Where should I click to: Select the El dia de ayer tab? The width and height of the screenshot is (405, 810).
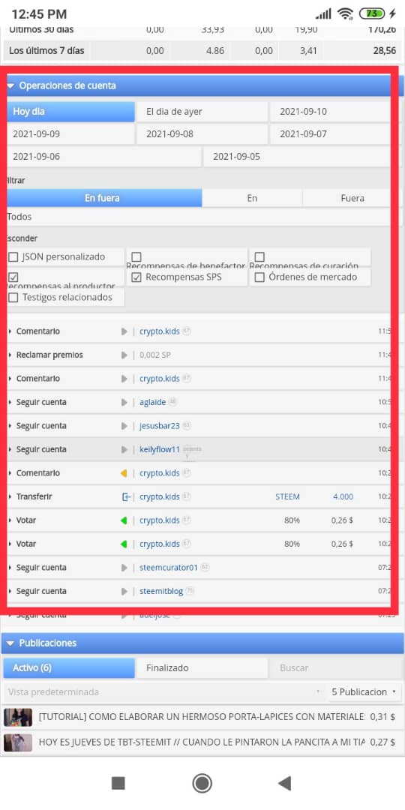202,112
